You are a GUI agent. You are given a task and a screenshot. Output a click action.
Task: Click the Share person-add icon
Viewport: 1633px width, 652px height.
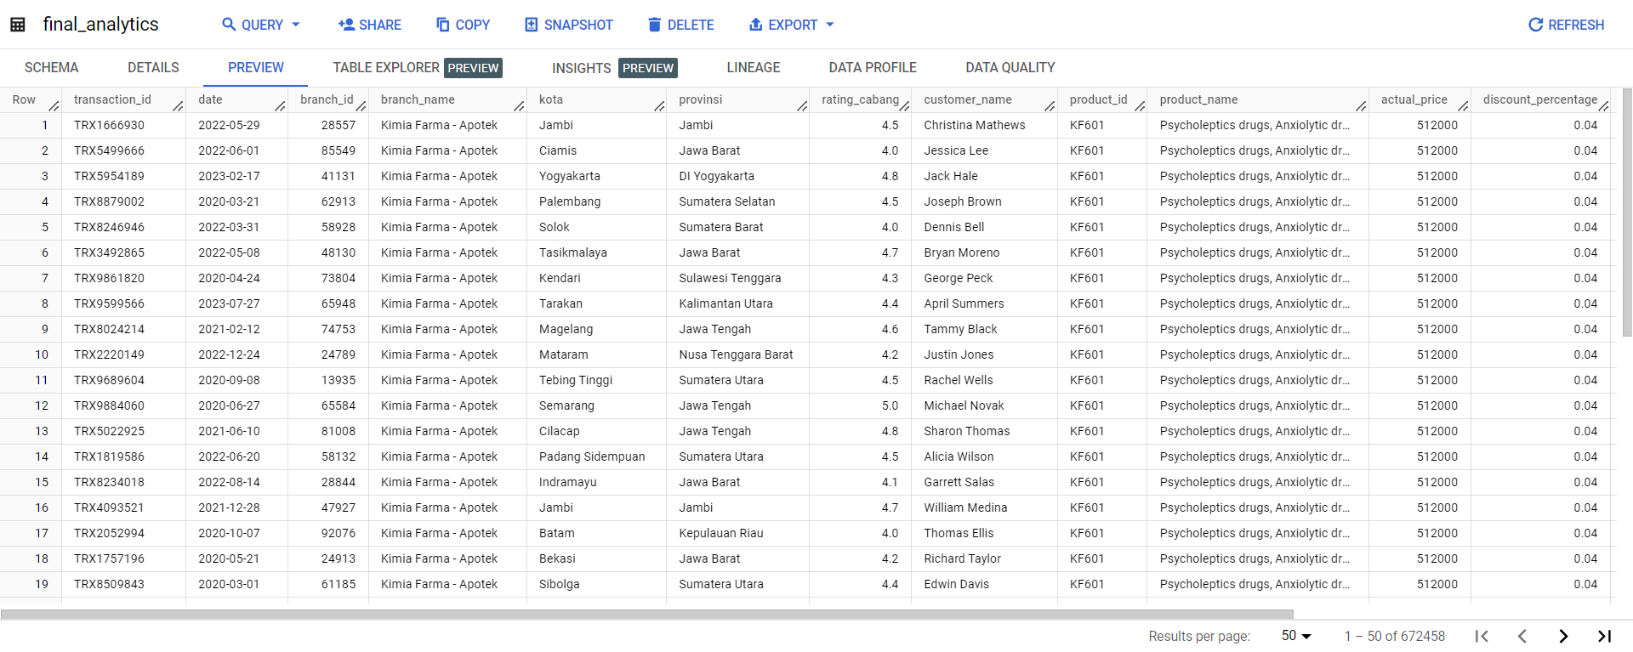346,25
